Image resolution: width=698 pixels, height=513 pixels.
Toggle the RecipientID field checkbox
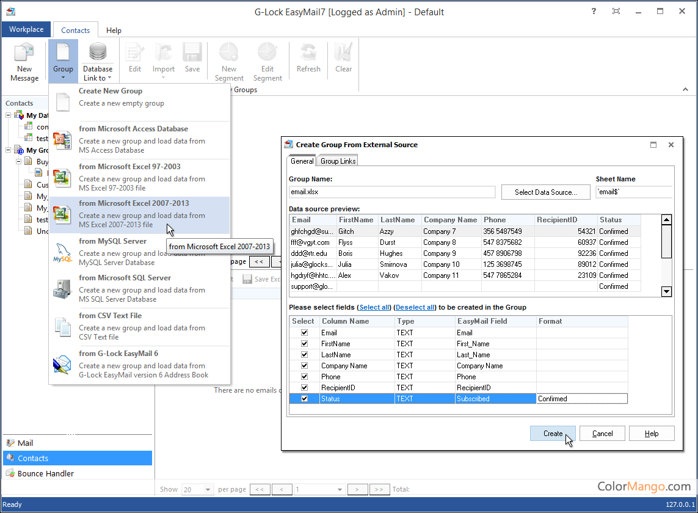coord(304,388)
